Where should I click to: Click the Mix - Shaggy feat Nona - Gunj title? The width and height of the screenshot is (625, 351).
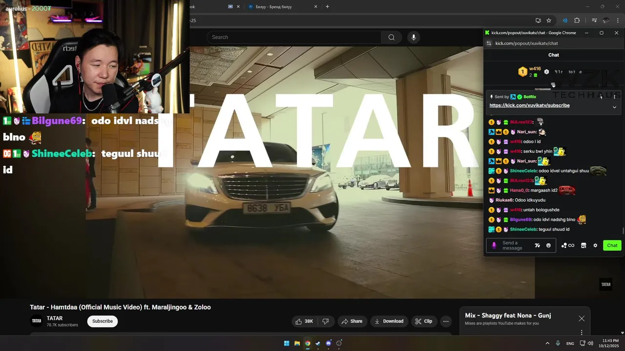[x=508, y=315]
